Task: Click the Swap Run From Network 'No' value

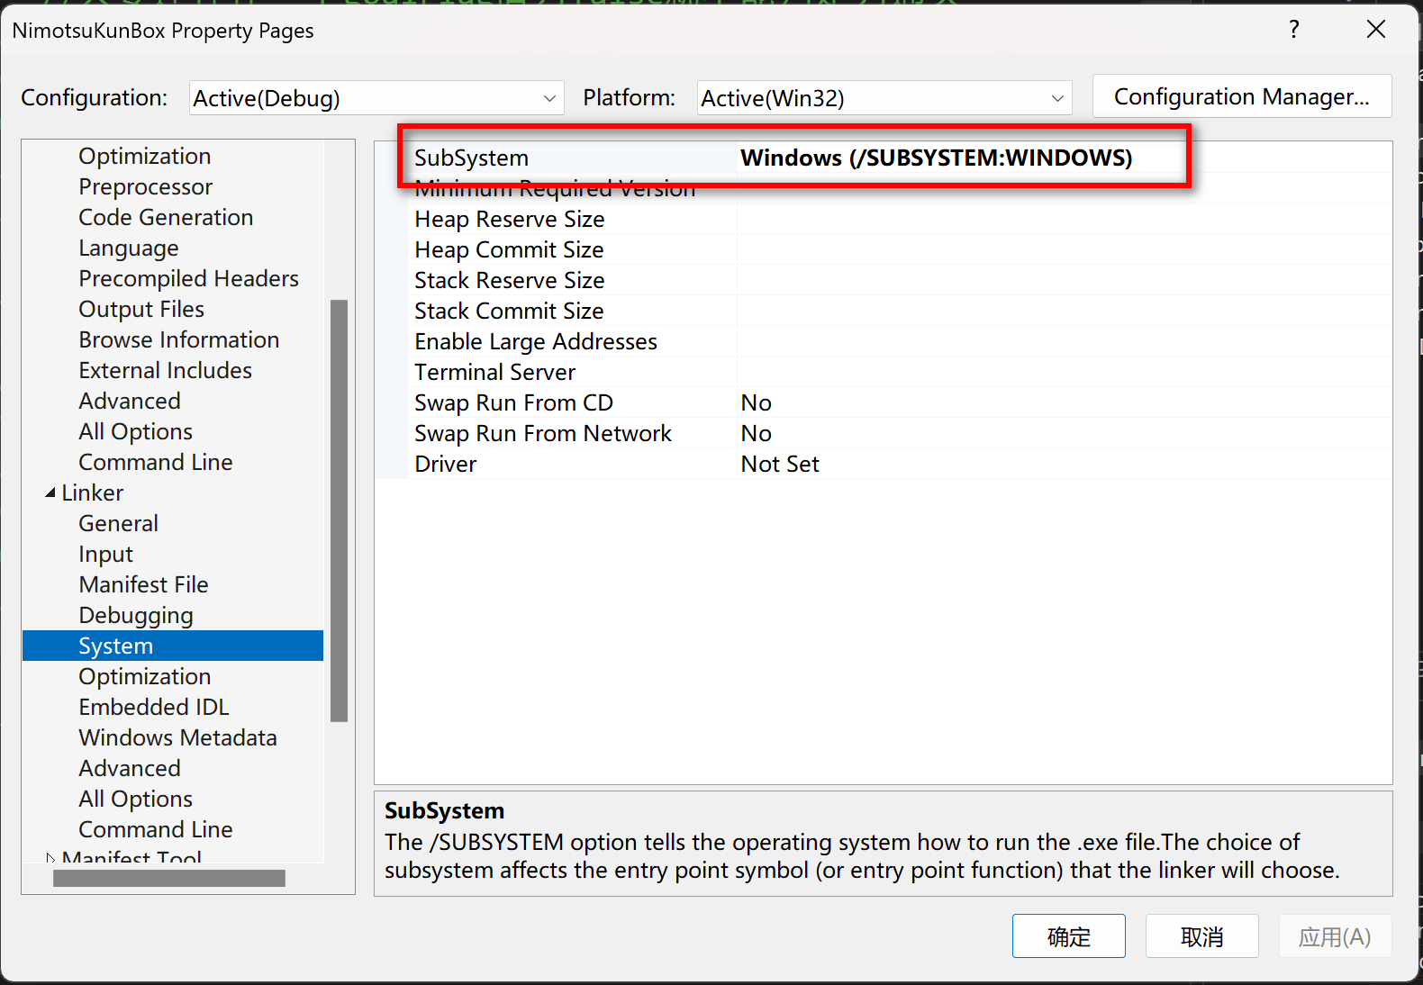Action: tap(756, 433)
